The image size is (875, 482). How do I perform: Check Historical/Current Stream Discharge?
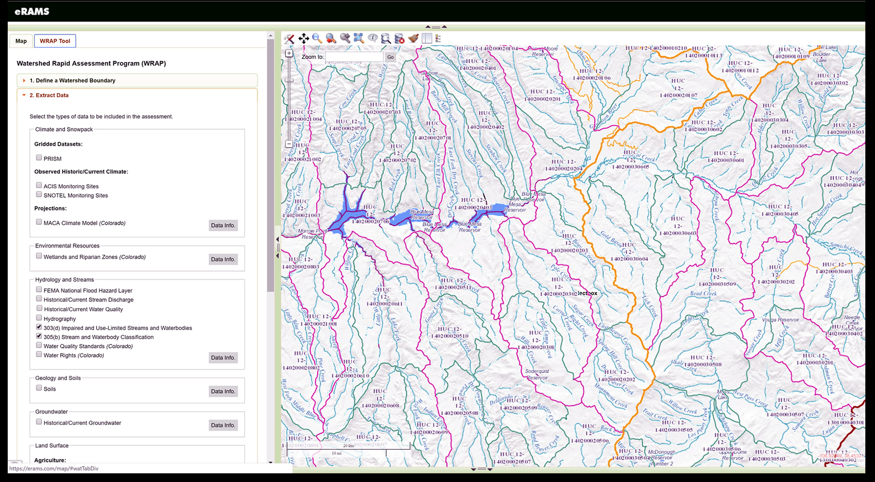click(x=39, y=299)
